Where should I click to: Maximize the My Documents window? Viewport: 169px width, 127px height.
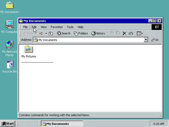coord(154,21)
